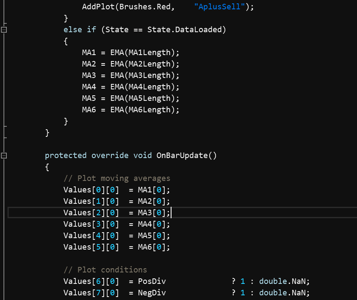This screenshot has width=357, height=300.
Task: Click the MA1 = EMA(MA1Length) line
Action: (x=130, y=53)
